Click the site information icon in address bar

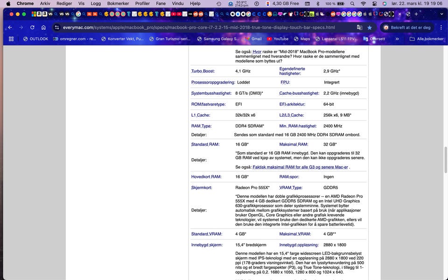(x=57, y=28)
